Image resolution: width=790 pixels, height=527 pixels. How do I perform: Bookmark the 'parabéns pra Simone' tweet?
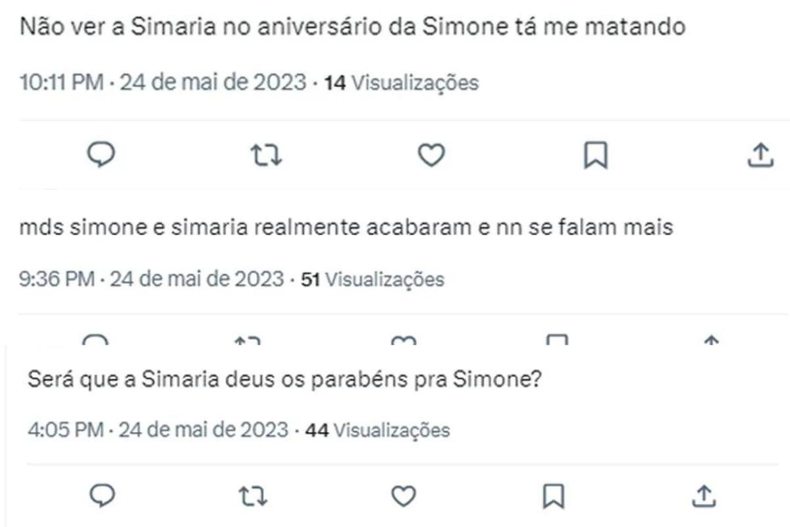553,496
